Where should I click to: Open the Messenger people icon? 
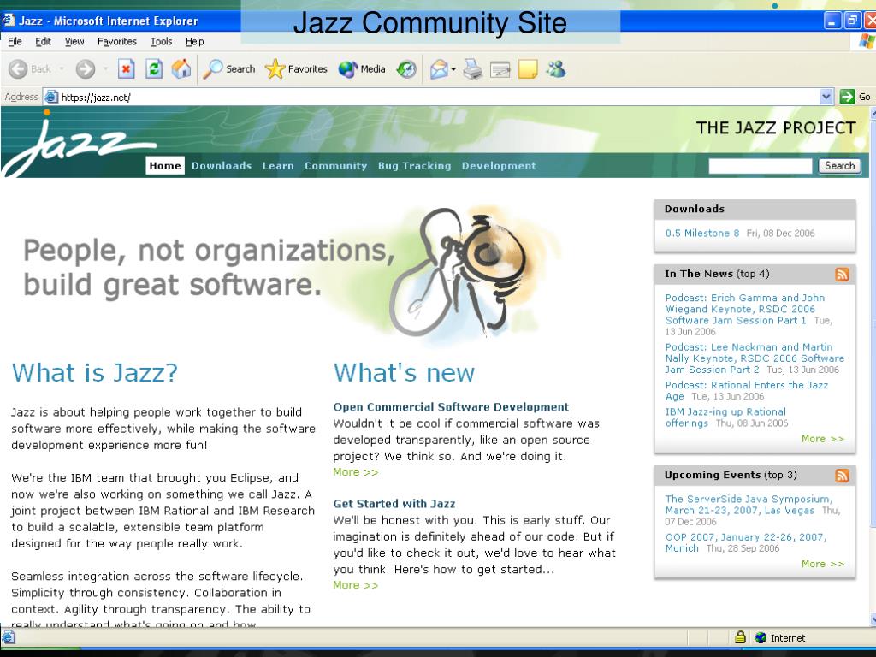point(556,69)
